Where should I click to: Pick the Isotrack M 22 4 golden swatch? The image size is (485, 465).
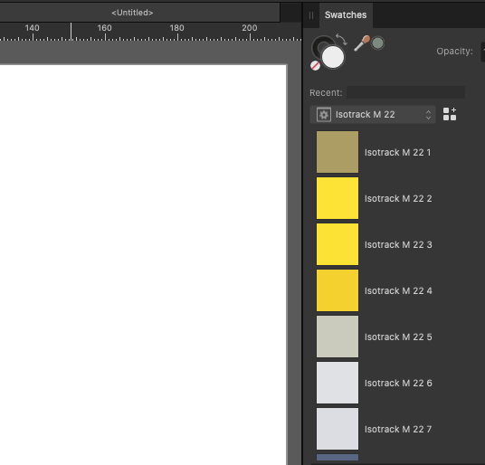coord(338,290)
